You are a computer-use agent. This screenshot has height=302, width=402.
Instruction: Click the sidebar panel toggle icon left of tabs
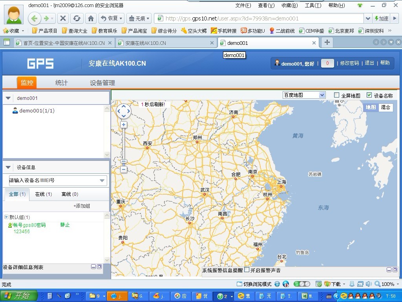(x=7, y=42)
